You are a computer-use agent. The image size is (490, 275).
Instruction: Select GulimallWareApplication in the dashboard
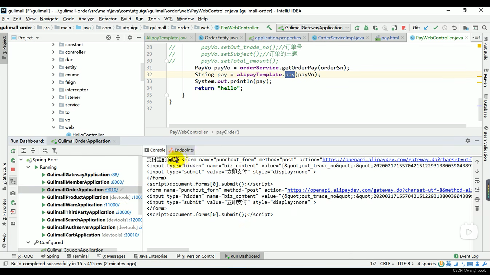(75, 205)
